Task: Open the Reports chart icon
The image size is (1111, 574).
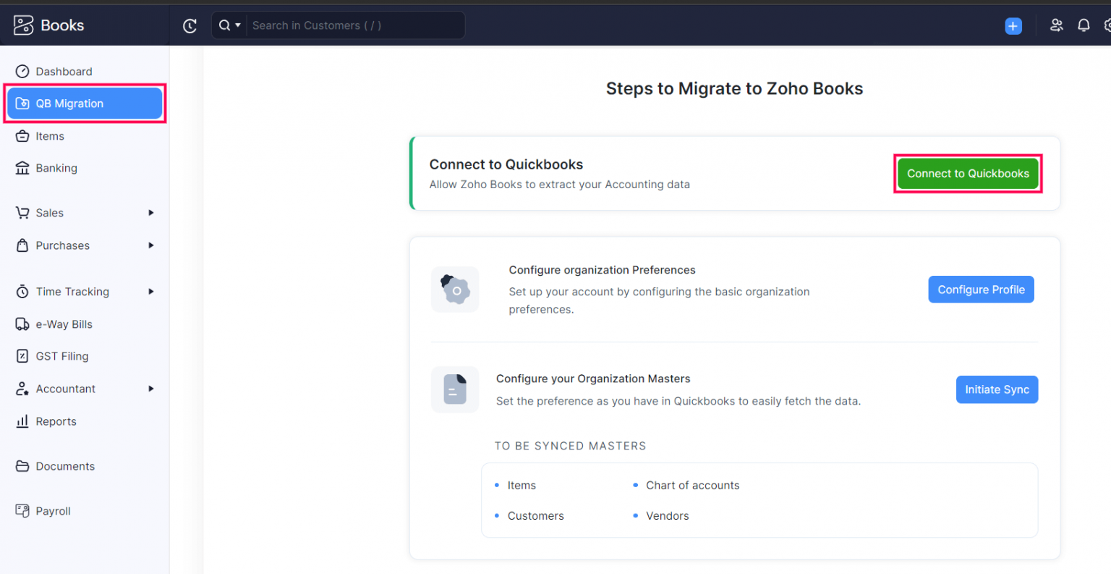Action: 22,421
